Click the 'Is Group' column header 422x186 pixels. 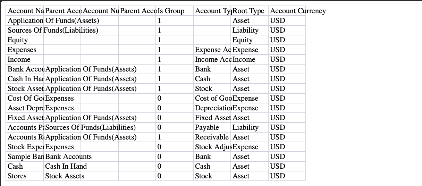pos(171,11)
